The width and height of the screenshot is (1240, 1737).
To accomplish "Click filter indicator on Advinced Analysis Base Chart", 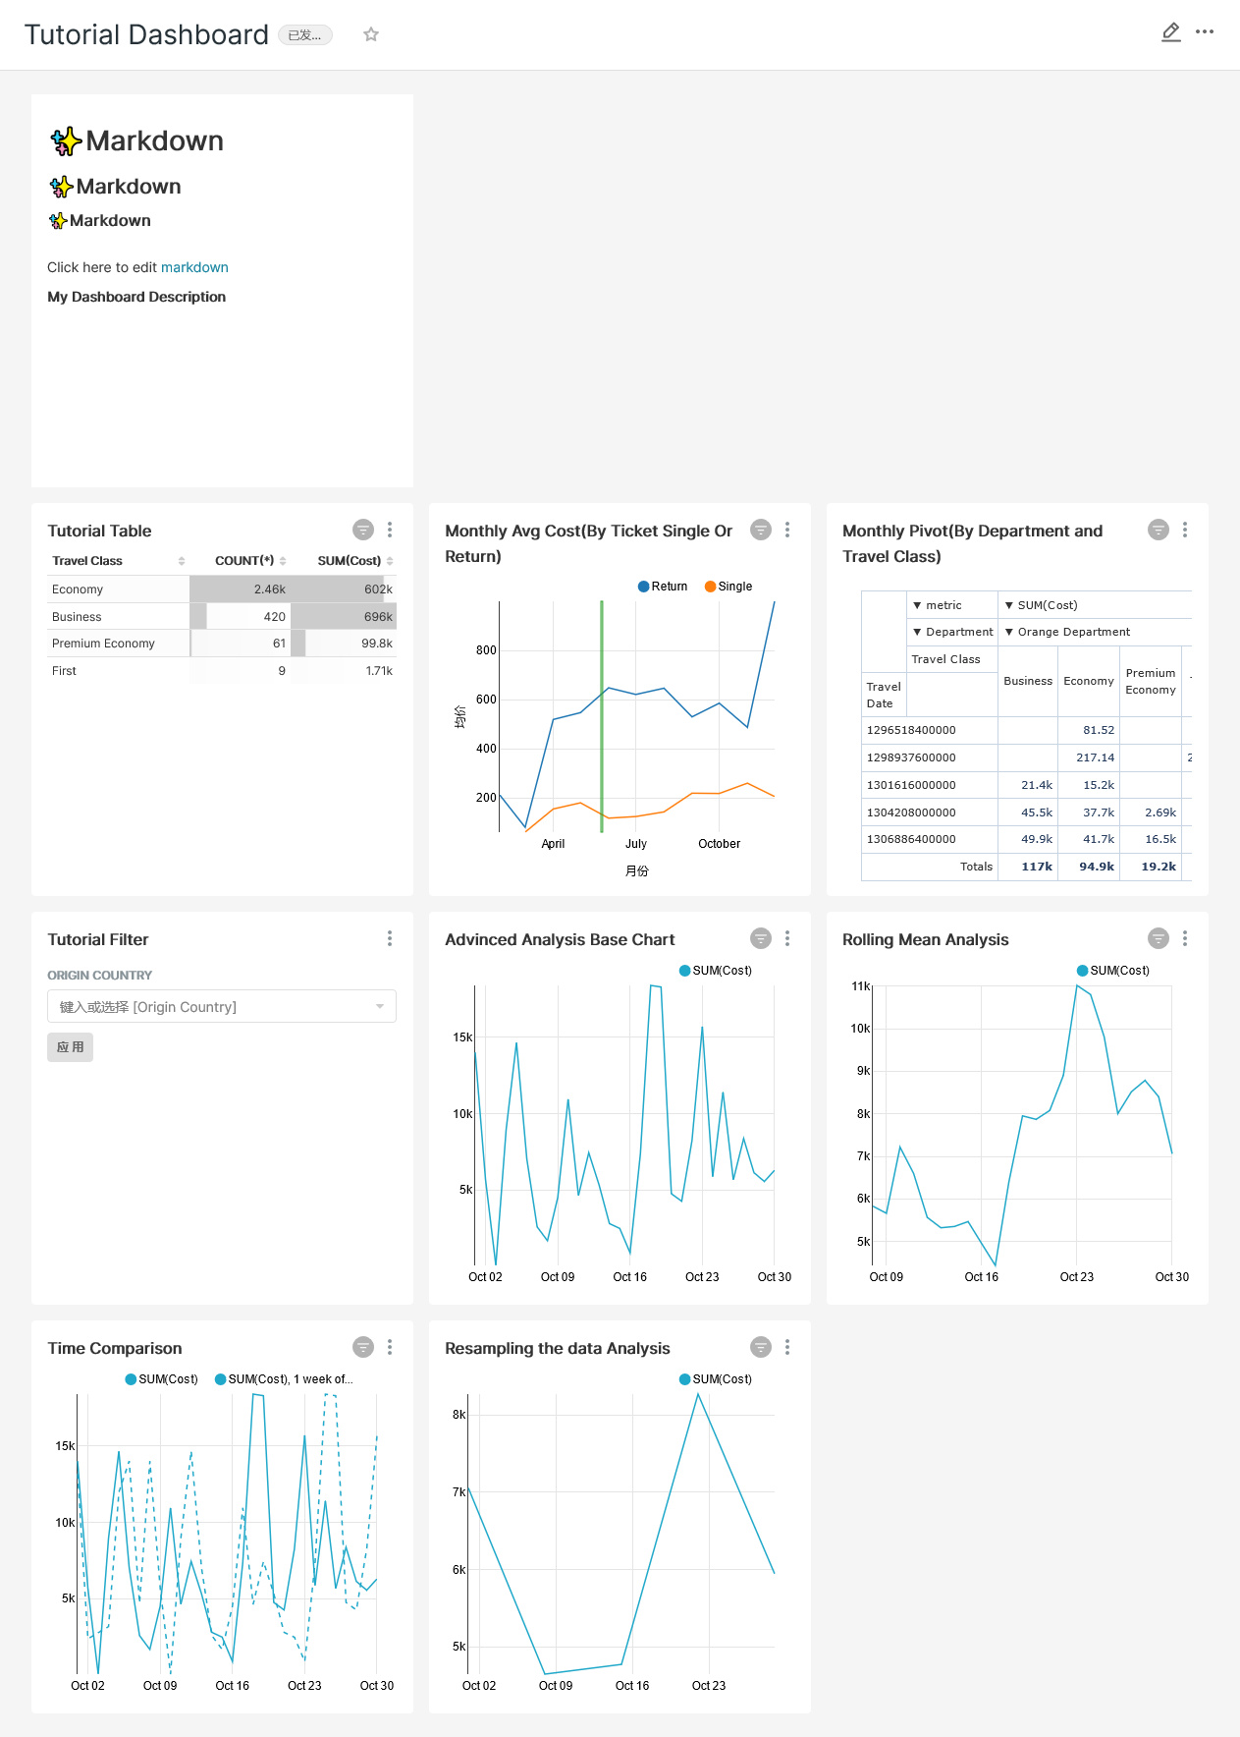I will click(x=761, y=938).
